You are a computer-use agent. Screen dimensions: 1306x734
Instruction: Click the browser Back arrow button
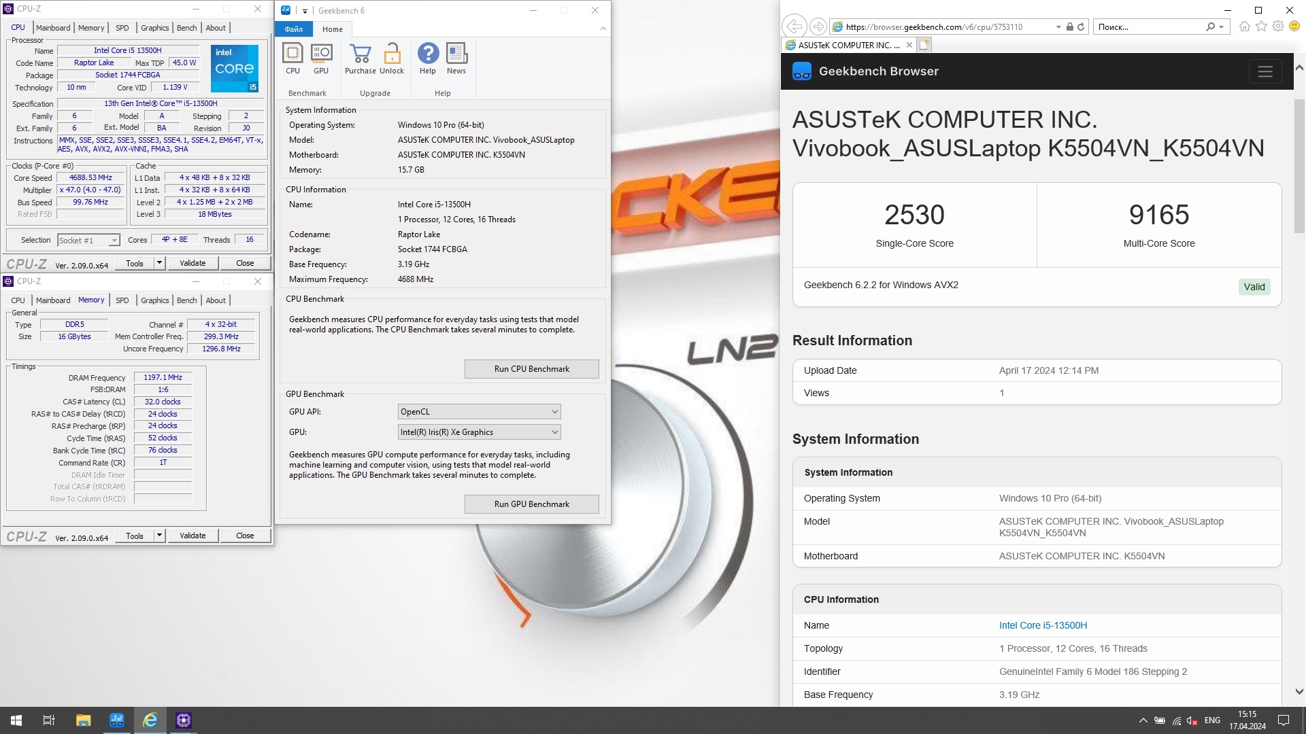pyautogui.click(x=794, y=27)
